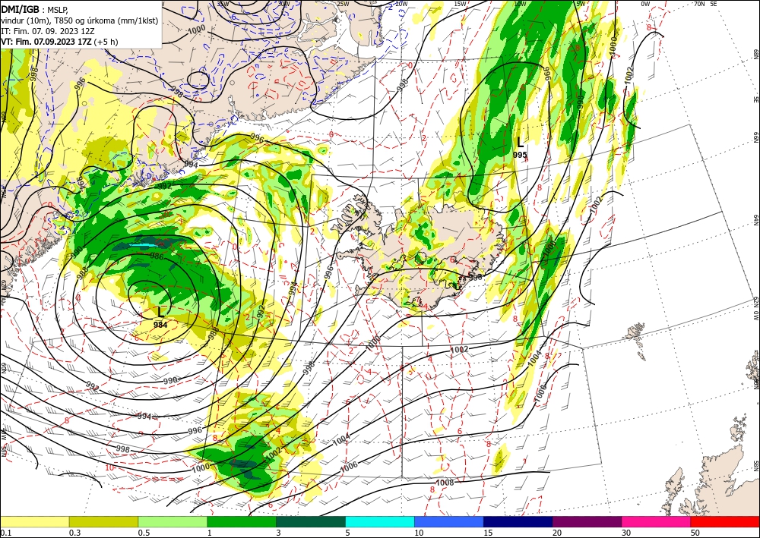Click the '58N' latitude label on right edge
This screenshot has height=538, width=760.
click(755, 465)
